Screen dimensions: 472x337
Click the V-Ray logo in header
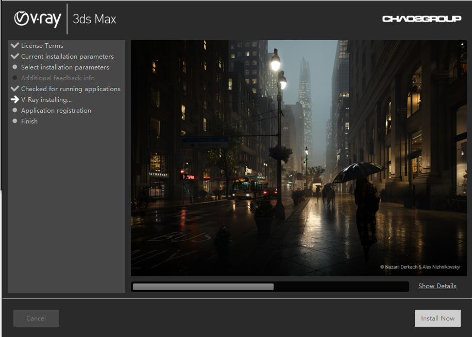coord(38,19)
